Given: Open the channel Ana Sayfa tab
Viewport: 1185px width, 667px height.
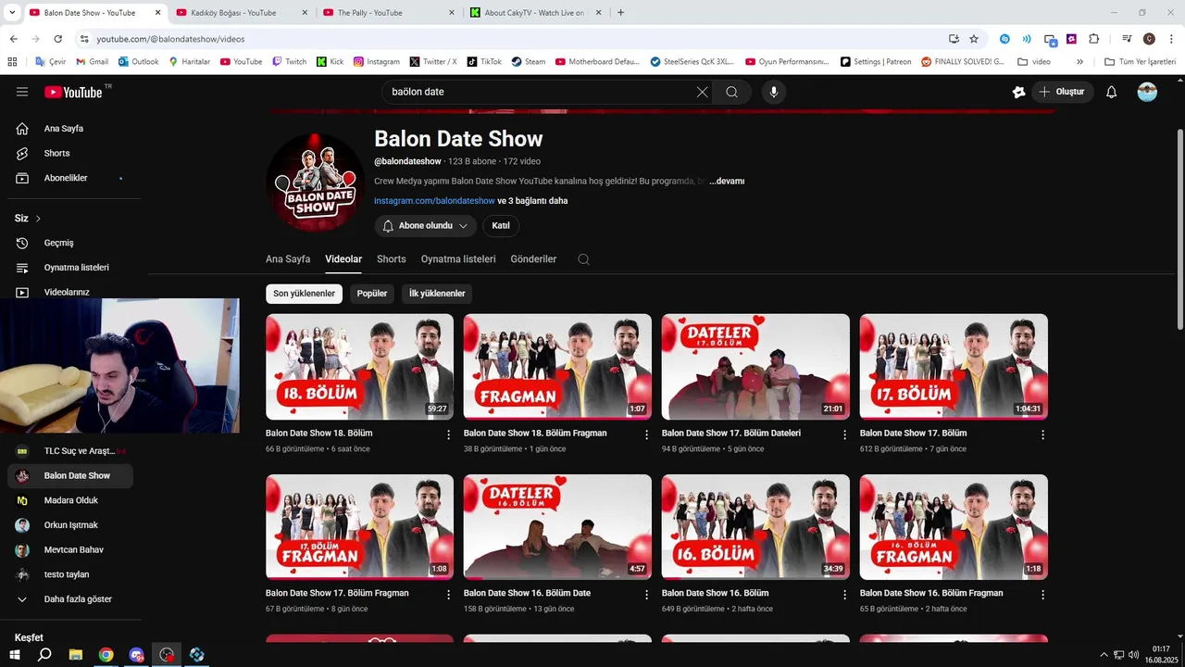Looking at the screenshot, I should 288,259.
